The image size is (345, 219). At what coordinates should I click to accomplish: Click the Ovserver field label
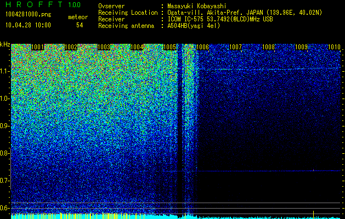click(111, 6)
